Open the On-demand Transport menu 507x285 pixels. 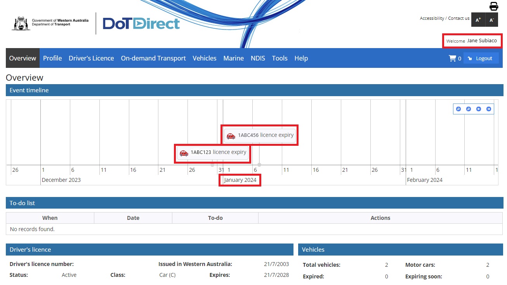pos(153,58)
